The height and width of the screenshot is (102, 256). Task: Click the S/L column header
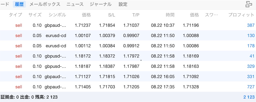pyautogui.click(x=112, y=15)
